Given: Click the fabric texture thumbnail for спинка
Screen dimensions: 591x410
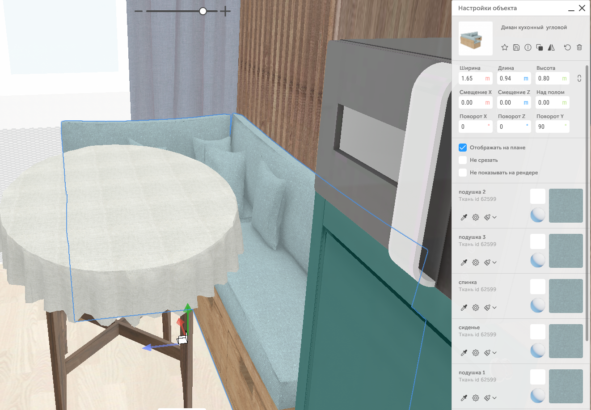Looking at the screenshot, I should point(566,296).
